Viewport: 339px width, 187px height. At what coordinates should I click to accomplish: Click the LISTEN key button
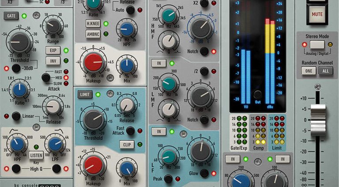(36, 155)
